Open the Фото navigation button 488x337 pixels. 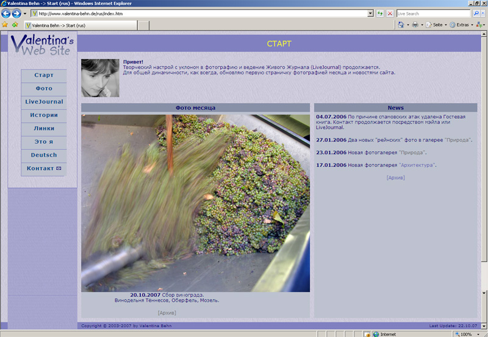point(44,88)
